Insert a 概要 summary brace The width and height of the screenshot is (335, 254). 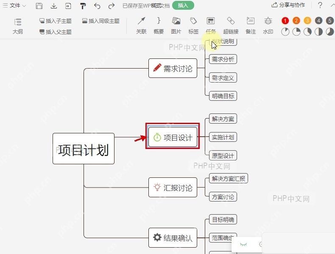(x=159, y=26)
